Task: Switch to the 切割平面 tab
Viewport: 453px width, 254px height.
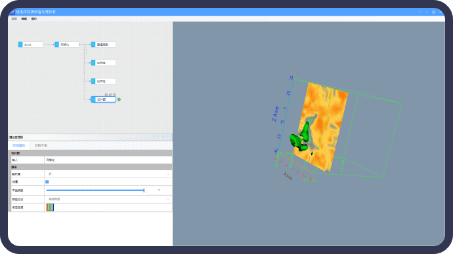Action: 41,145
